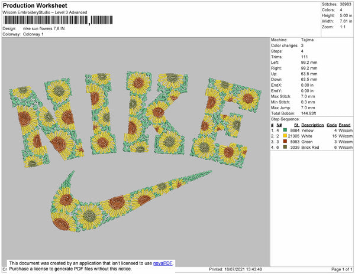Open the novaPDF link
The height and width of the screenshot is (274, 355).
(163, 263)
